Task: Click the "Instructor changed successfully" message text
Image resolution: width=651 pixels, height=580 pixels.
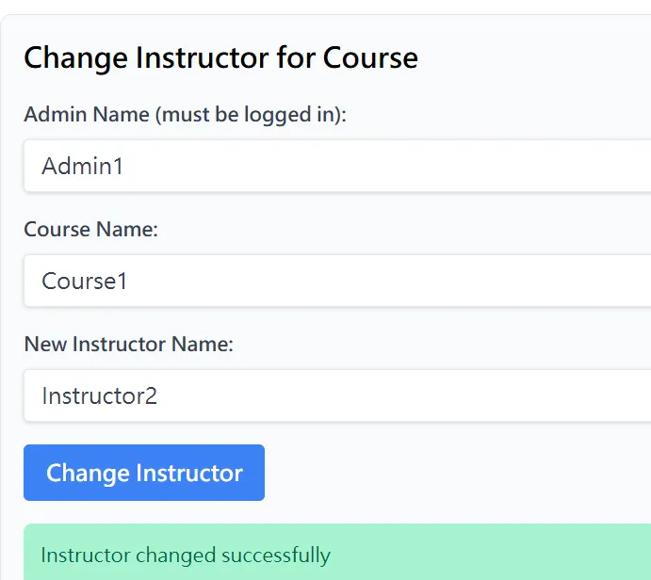Action: (186, 555)
